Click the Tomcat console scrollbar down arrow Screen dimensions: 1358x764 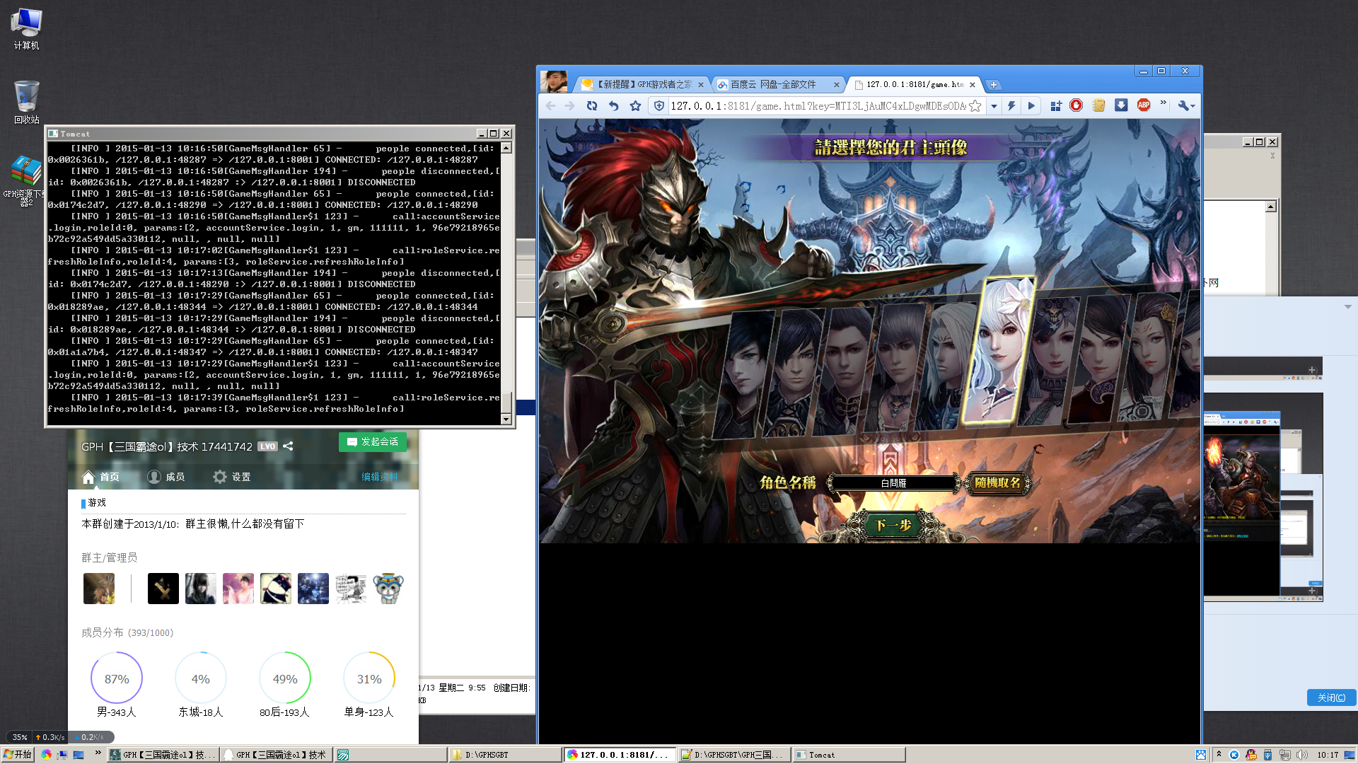506,419
